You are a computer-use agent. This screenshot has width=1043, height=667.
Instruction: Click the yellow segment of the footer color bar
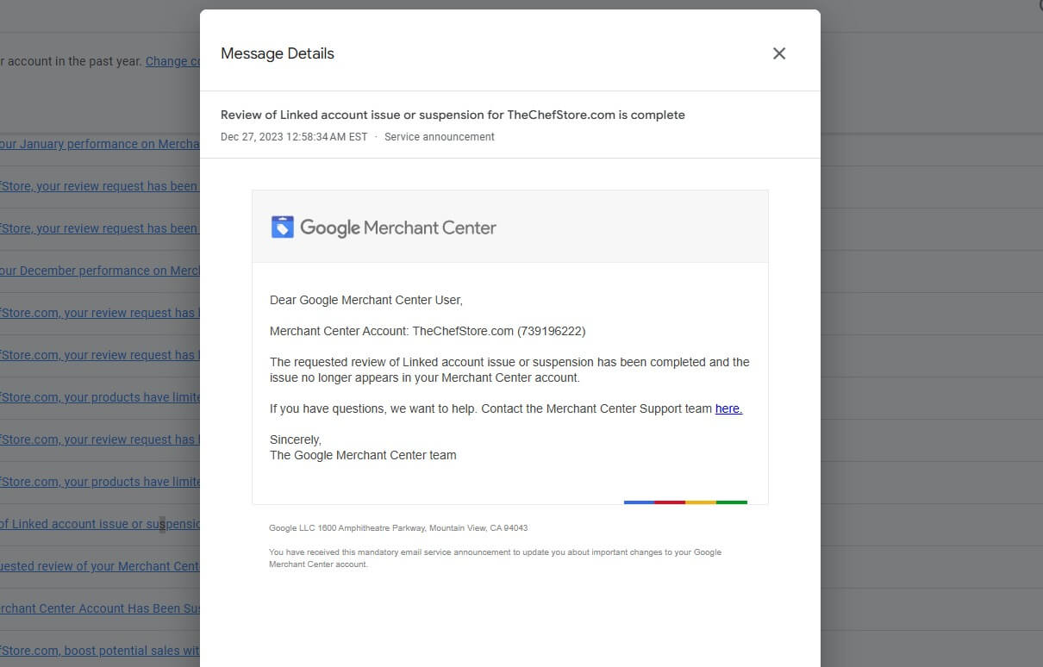pos(701,502)
